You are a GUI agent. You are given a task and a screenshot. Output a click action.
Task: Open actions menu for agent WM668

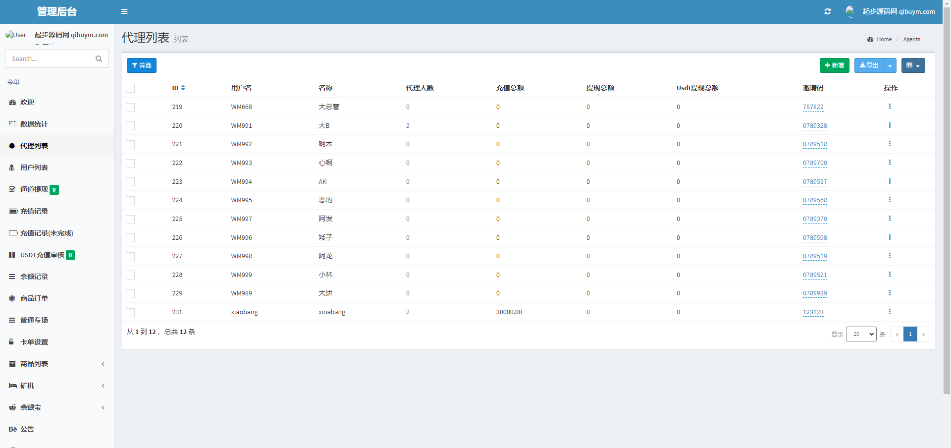[890, 107]
